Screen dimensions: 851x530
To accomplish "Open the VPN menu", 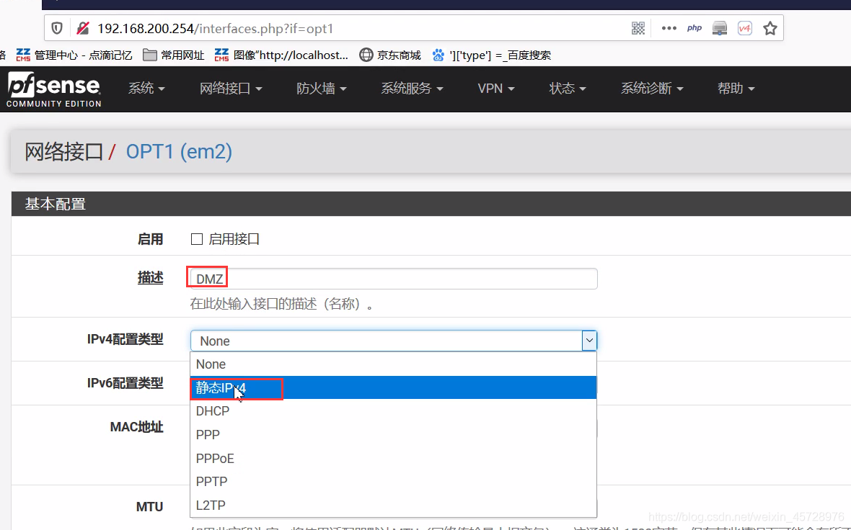I will coord(496,89).
